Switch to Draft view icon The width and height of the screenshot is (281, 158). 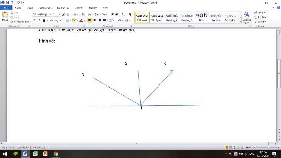click(242, 148)
